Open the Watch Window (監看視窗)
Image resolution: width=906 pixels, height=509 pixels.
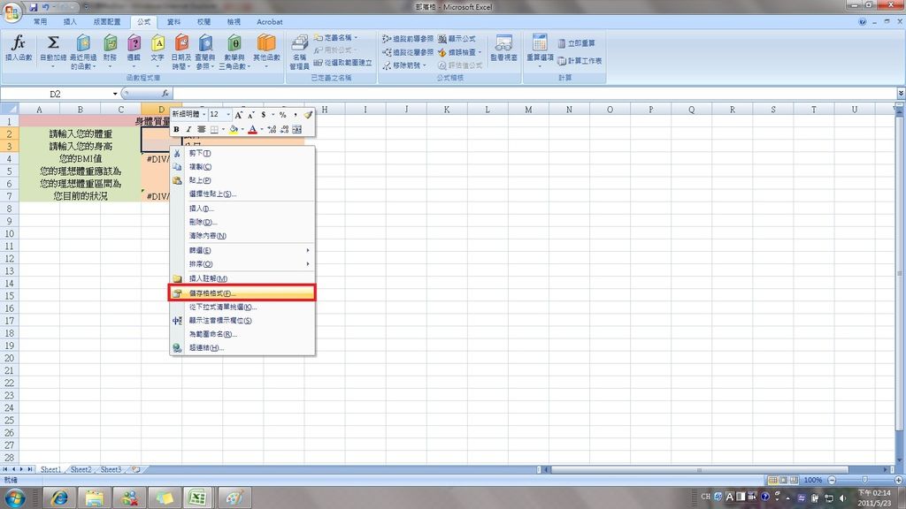pyautogui.click(x=503, y=49)
